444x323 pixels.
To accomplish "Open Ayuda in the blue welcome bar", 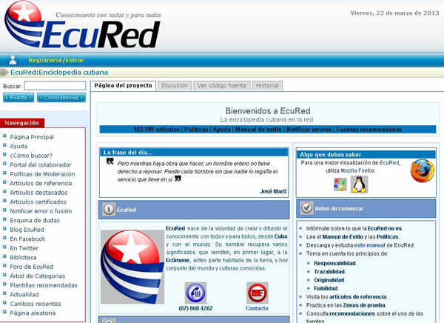I will [x=221, y=130].
